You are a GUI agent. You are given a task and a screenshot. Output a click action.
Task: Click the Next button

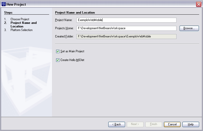click(x=135, y=124)
